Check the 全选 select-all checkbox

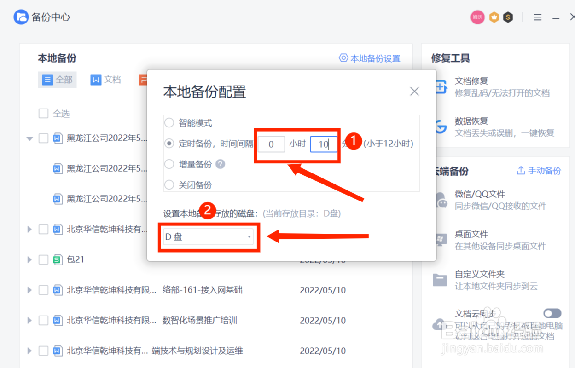pos(44,113)
